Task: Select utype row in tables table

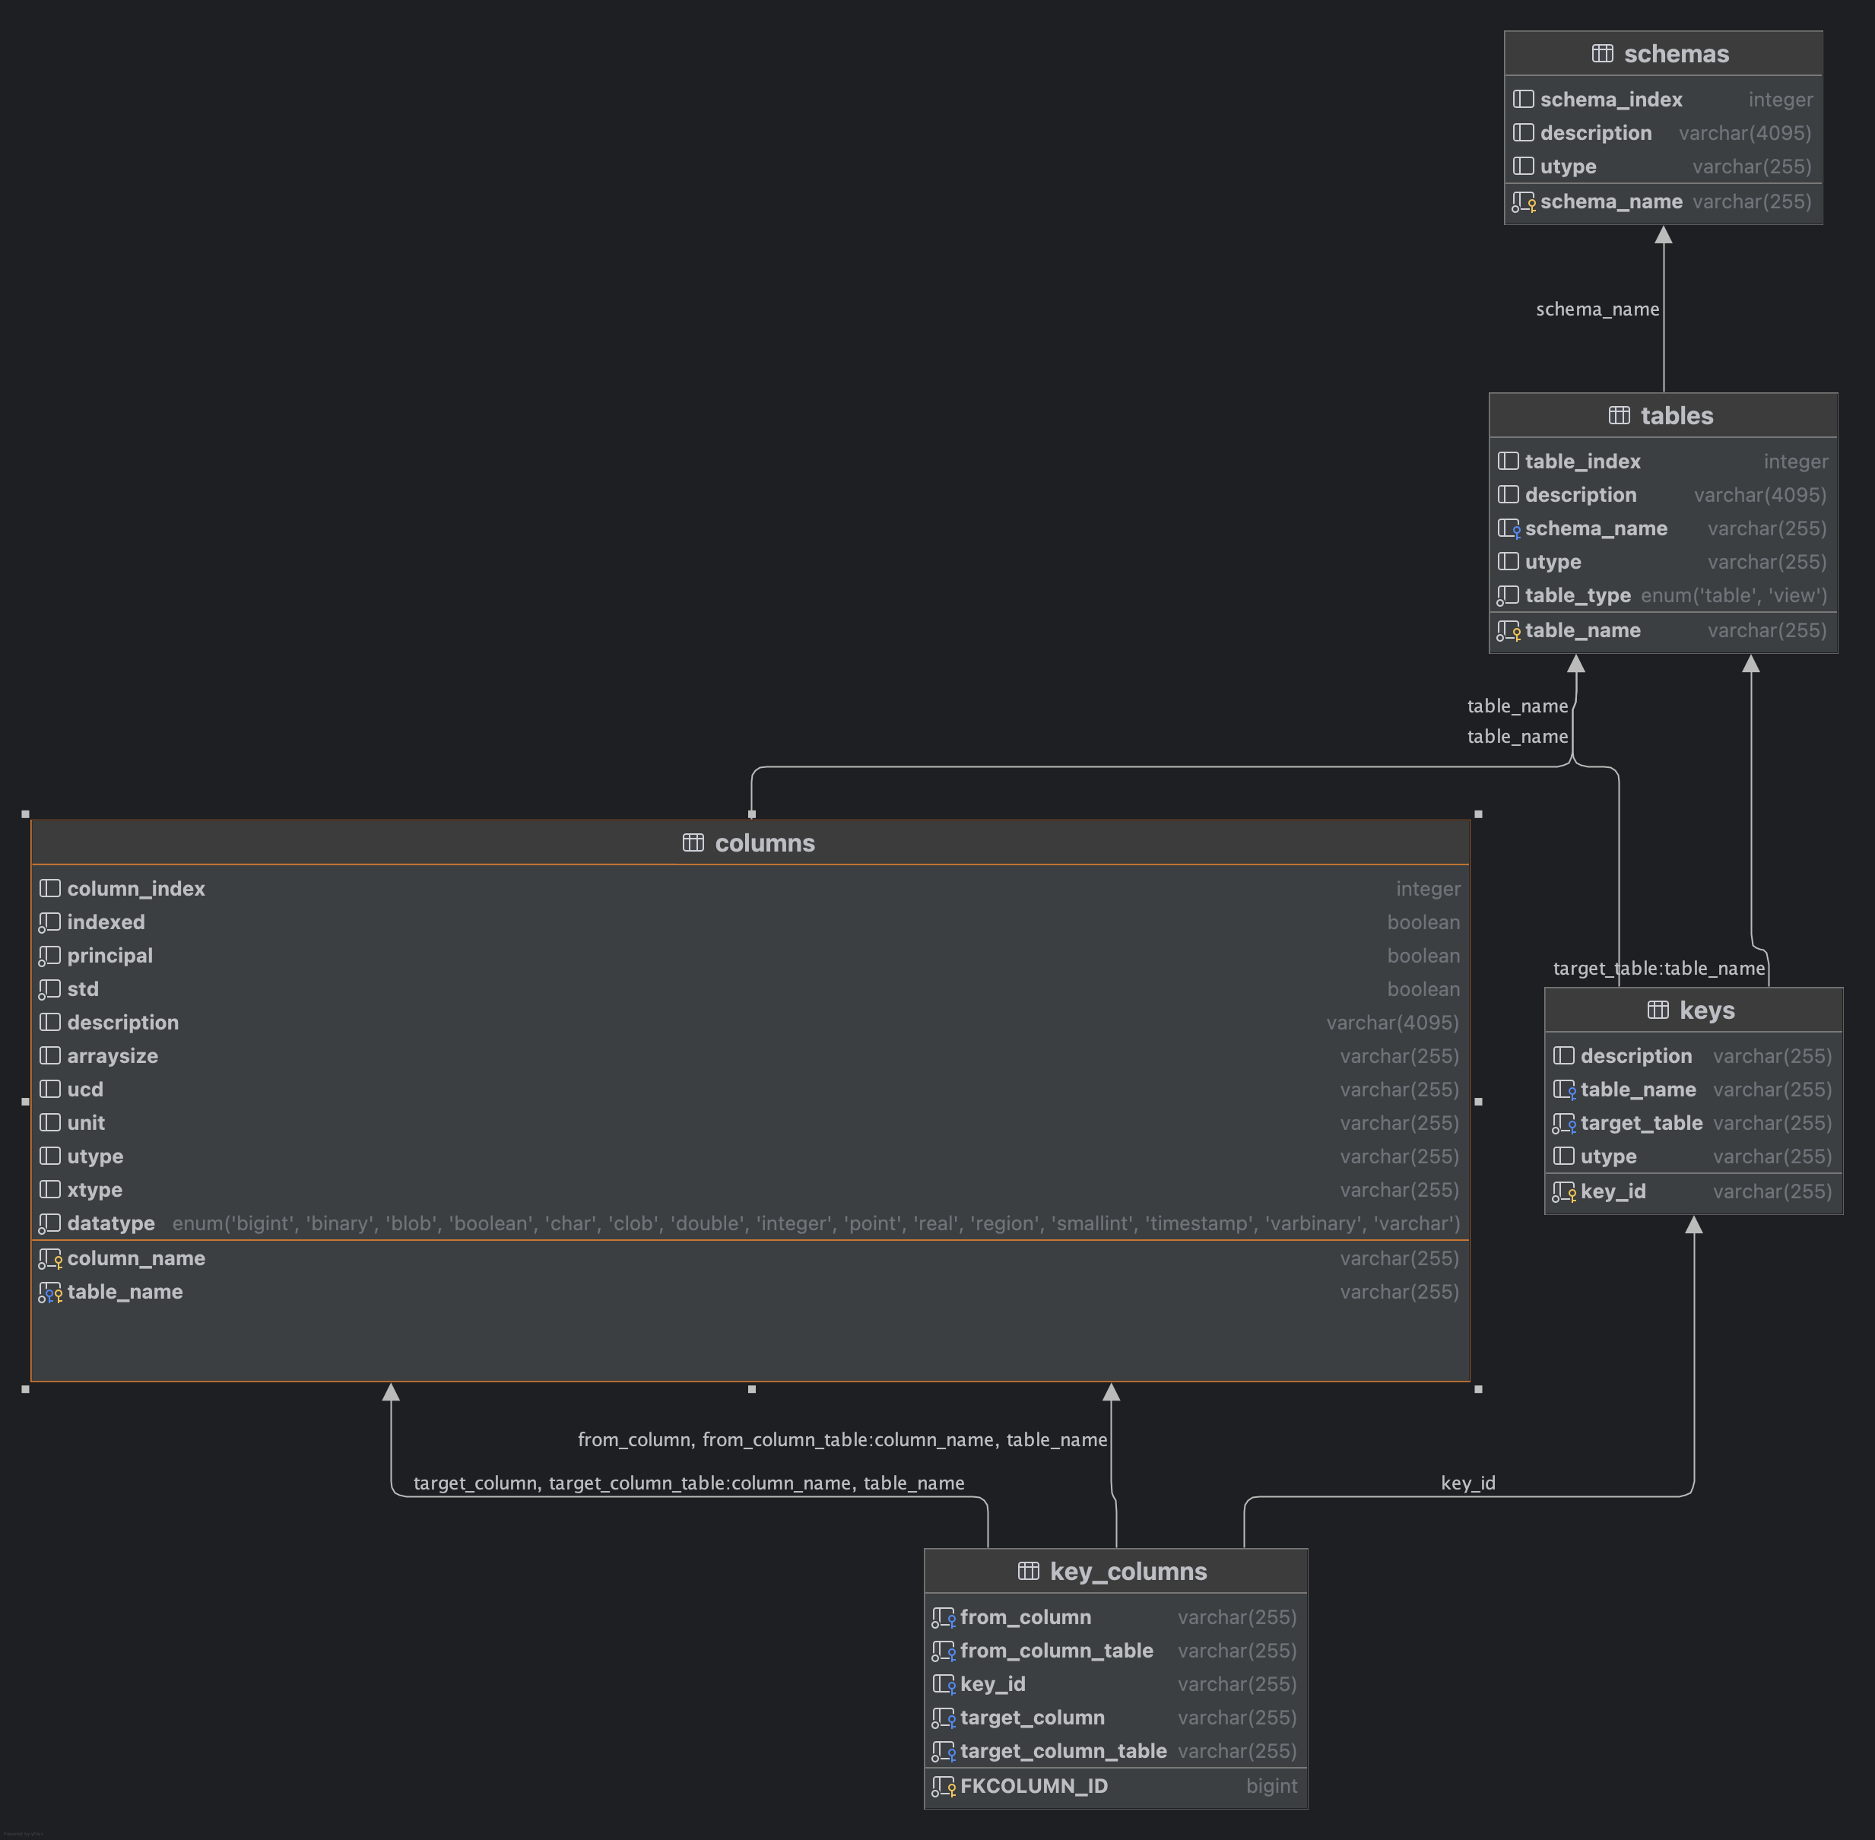Action: pos(1664,563)
